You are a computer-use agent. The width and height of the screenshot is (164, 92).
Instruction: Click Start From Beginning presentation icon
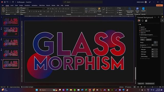click(13, 2)
